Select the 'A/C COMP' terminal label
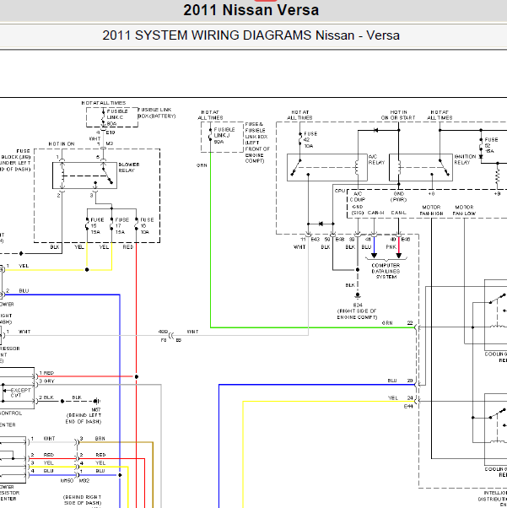 click(358, 197)
